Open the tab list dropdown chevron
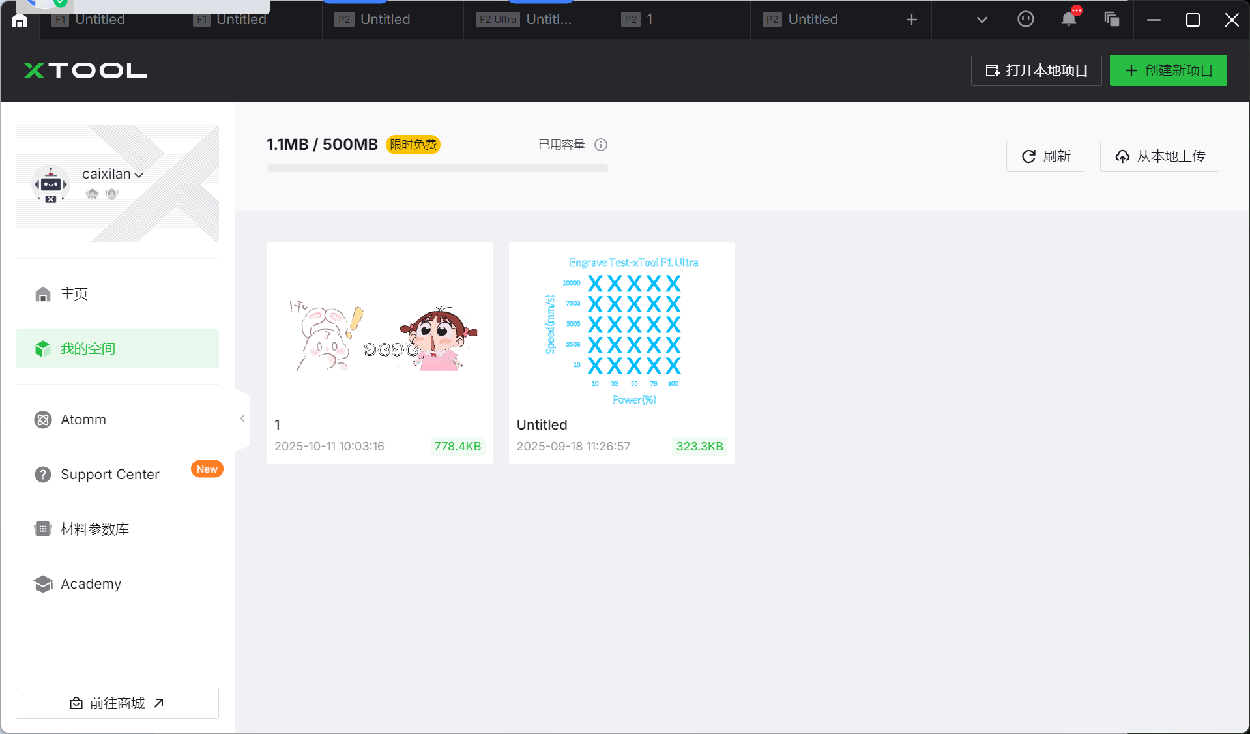The height and width of the screenshot is (734, 1250). 981,20
